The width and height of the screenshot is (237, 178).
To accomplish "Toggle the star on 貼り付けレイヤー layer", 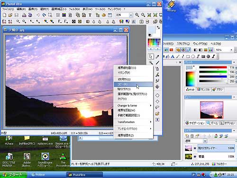I will pos(195,148).
